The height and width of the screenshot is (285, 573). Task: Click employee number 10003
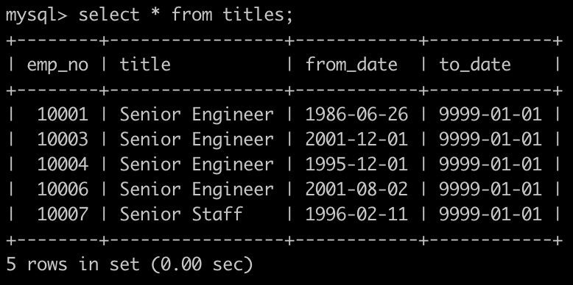point(63,140)
